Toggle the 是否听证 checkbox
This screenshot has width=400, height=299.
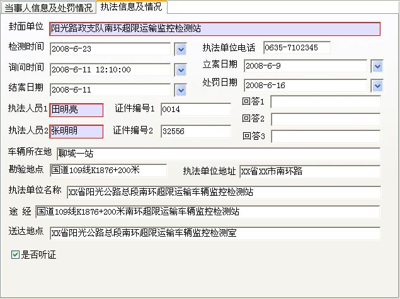point(15,255)
